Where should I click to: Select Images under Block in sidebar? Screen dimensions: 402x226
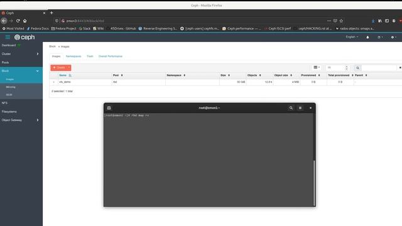pos(10,80)
